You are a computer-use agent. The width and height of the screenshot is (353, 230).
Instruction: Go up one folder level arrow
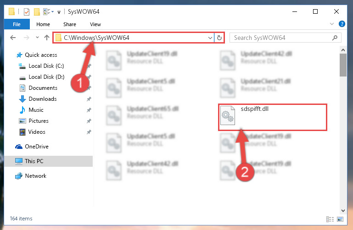coord(47,38)
